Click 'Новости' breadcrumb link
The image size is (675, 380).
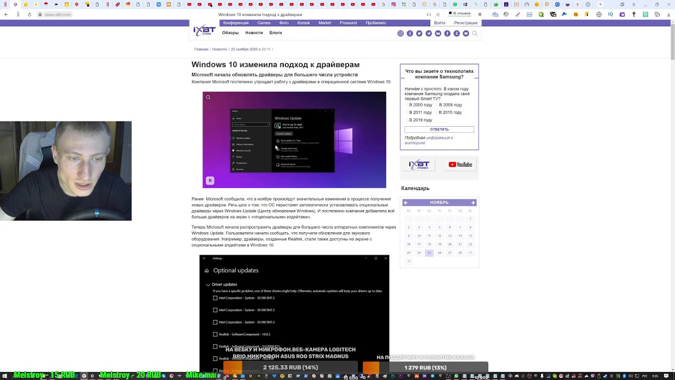pyautogui.click(x=219, y=49)
